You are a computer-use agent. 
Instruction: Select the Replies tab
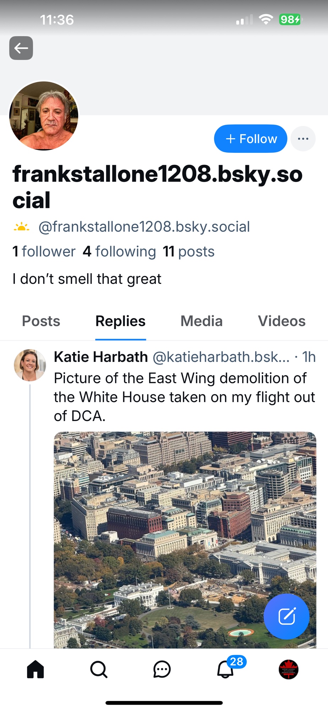120,321
